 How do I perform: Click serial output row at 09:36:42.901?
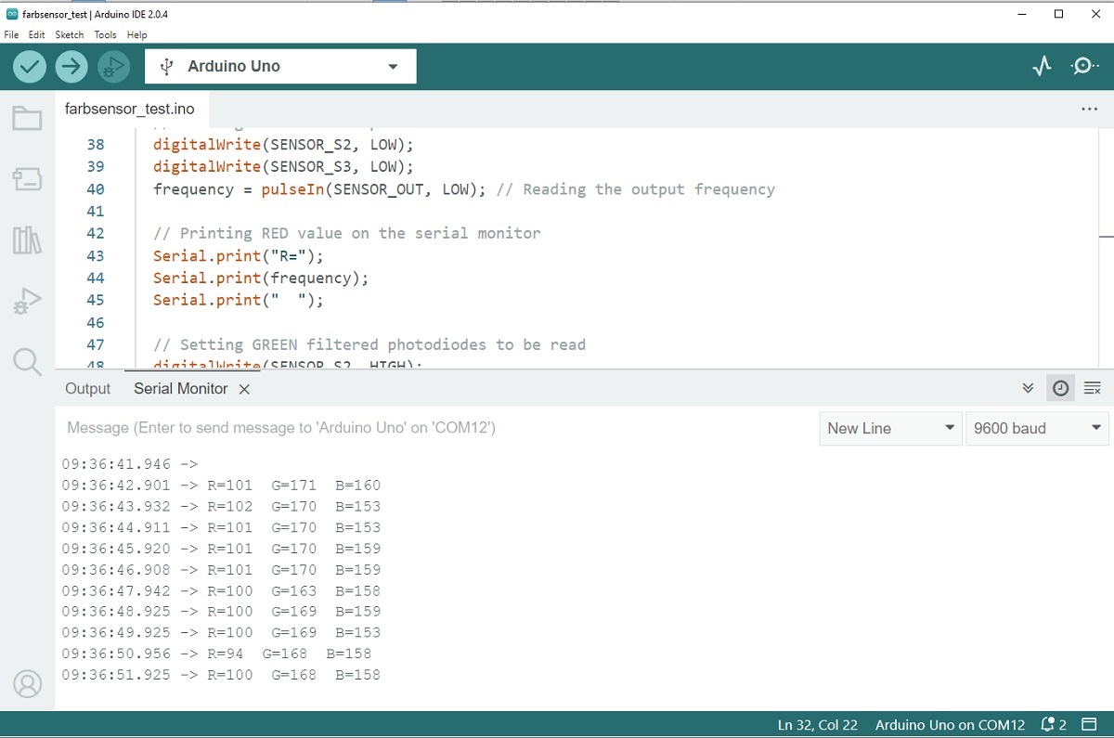pyautogui.click(x=222, y=486)
